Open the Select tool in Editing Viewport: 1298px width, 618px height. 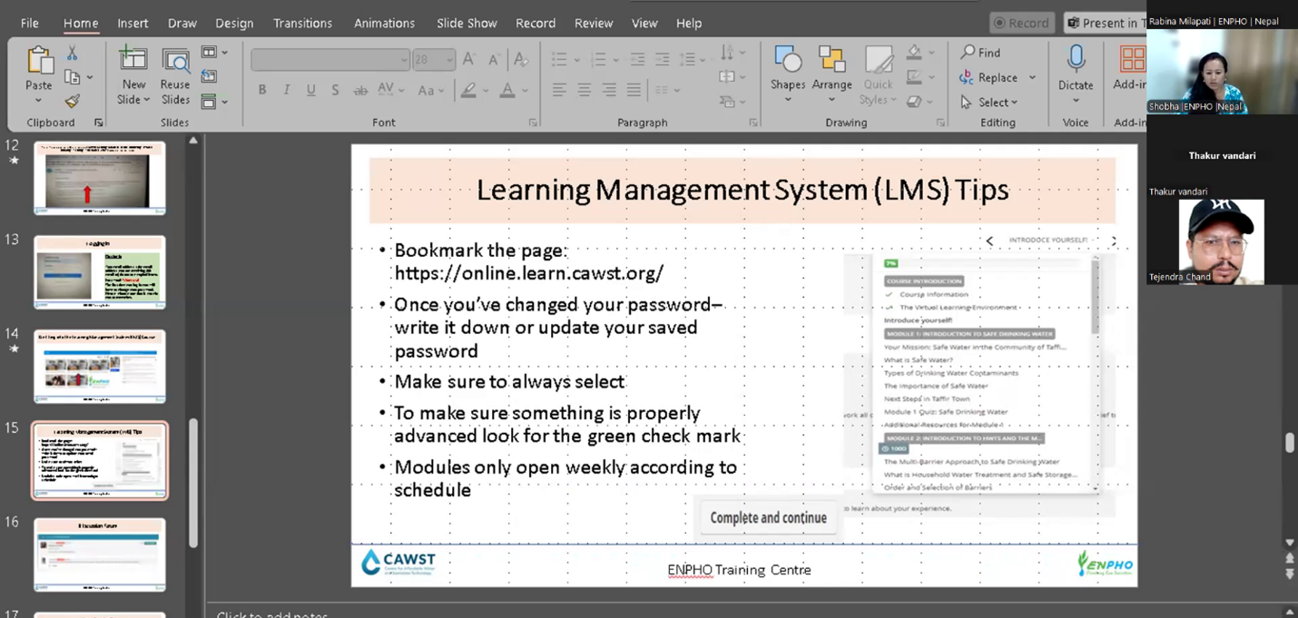[x=988, y=103]
